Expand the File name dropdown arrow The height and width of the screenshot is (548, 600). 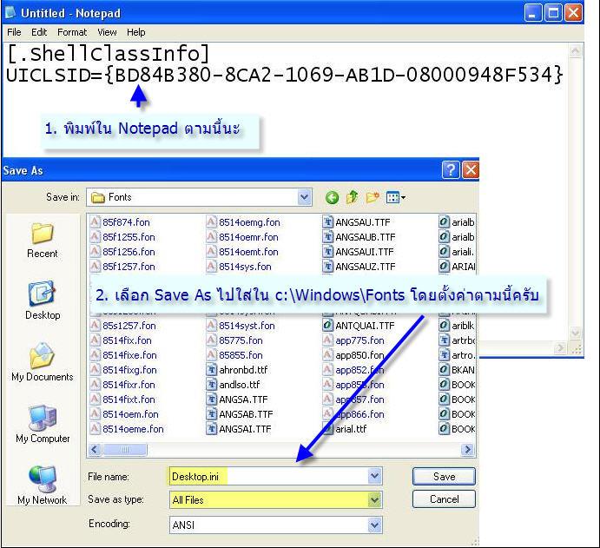coord(374,477)
